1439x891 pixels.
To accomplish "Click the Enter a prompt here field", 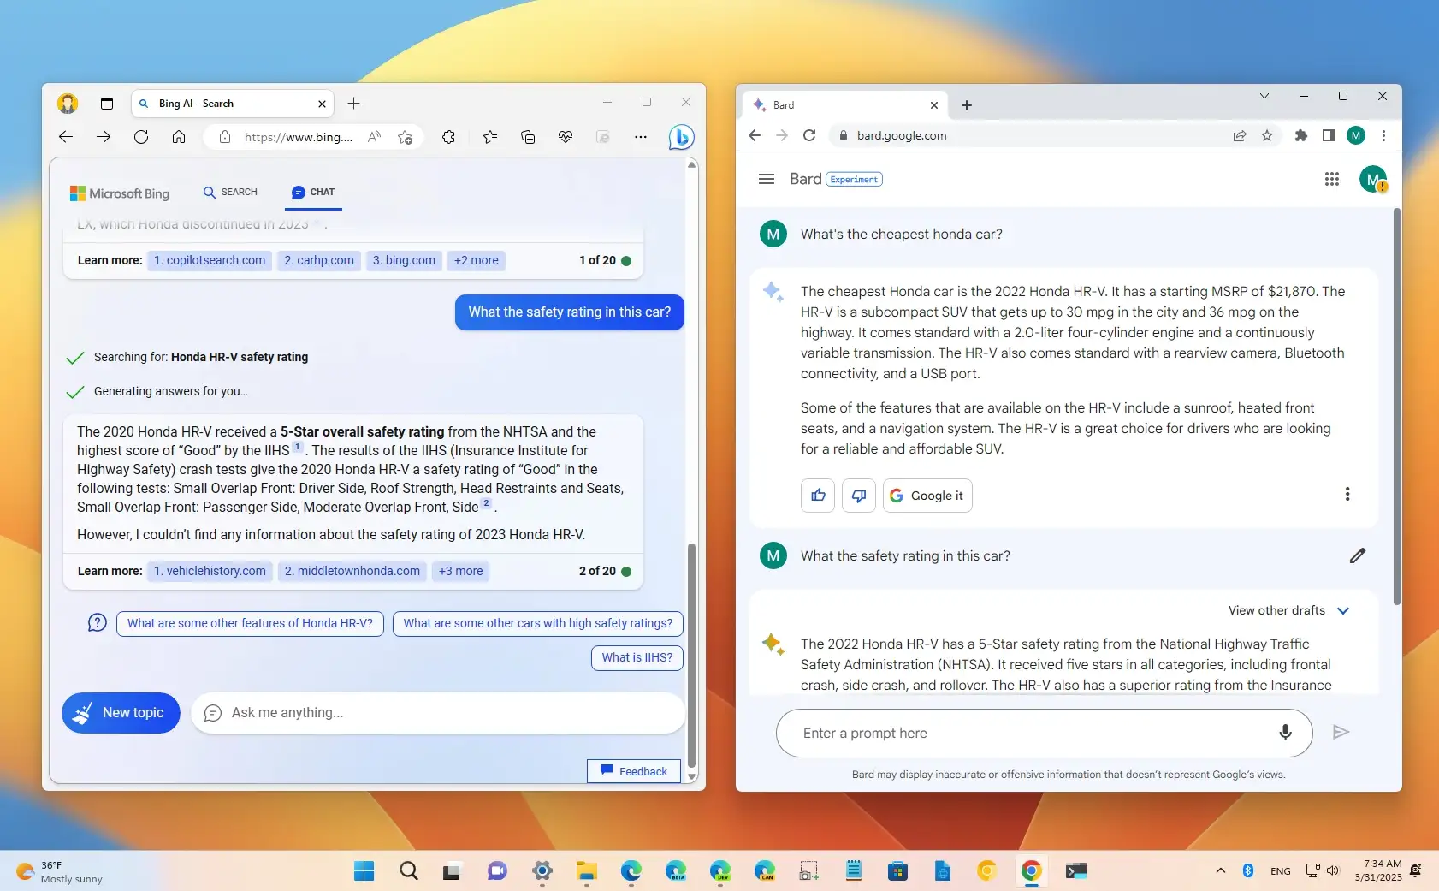I will 984,733.
